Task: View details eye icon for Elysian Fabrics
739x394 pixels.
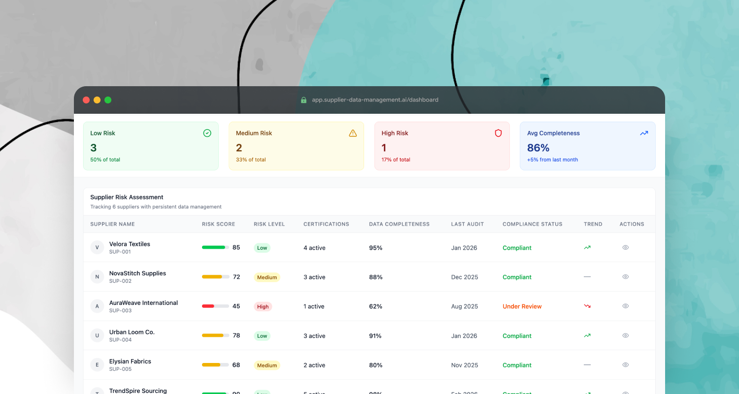Action: pyautogui.click(x=626, y=365)
